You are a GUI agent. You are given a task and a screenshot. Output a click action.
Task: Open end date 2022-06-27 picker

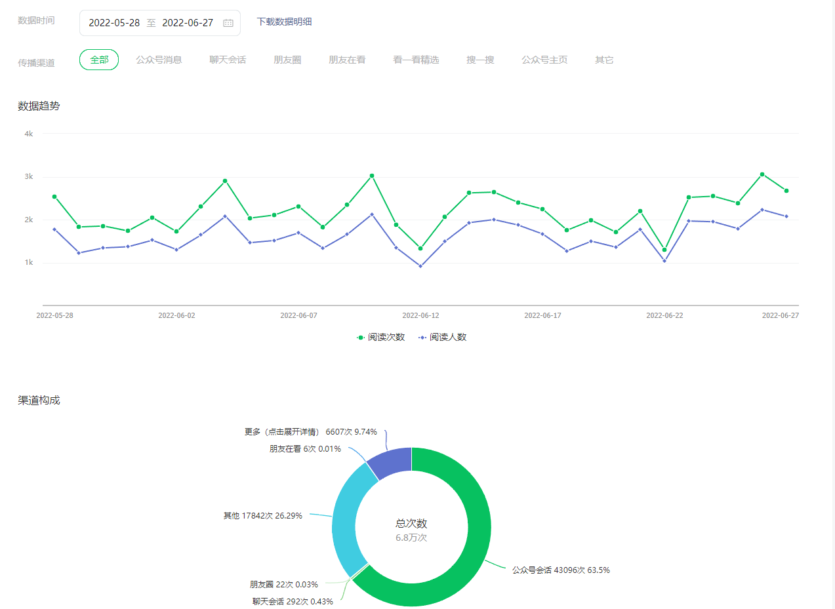click(x=188, y=23)
